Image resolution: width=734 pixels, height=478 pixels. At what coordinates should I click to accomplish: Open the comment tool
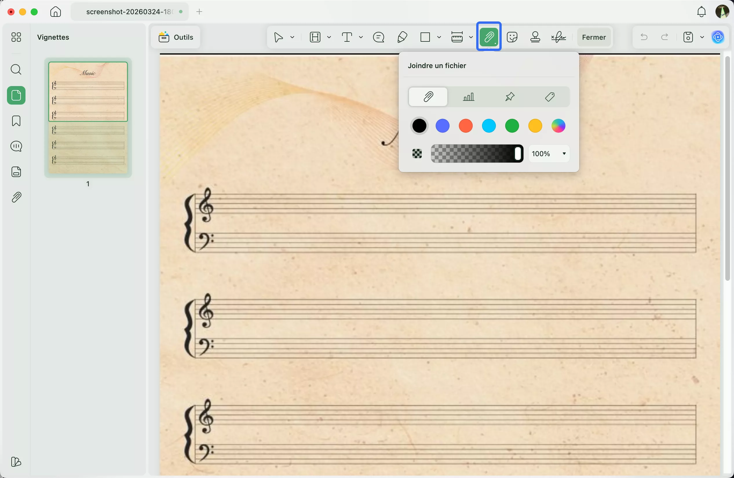(379, 37)
